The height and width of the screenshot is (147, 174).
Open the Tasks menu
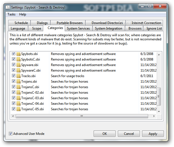pos(12,14)
